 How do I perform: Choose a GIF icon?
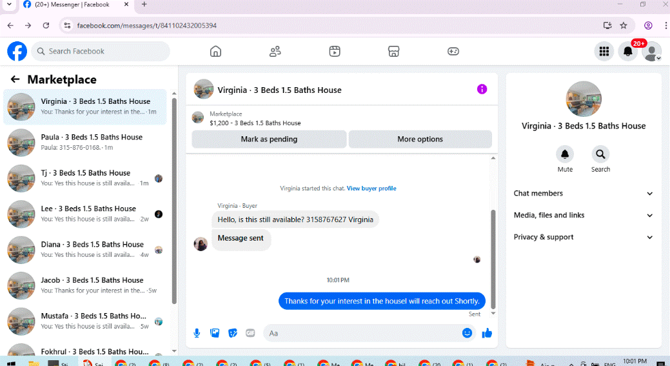[250, 333]
